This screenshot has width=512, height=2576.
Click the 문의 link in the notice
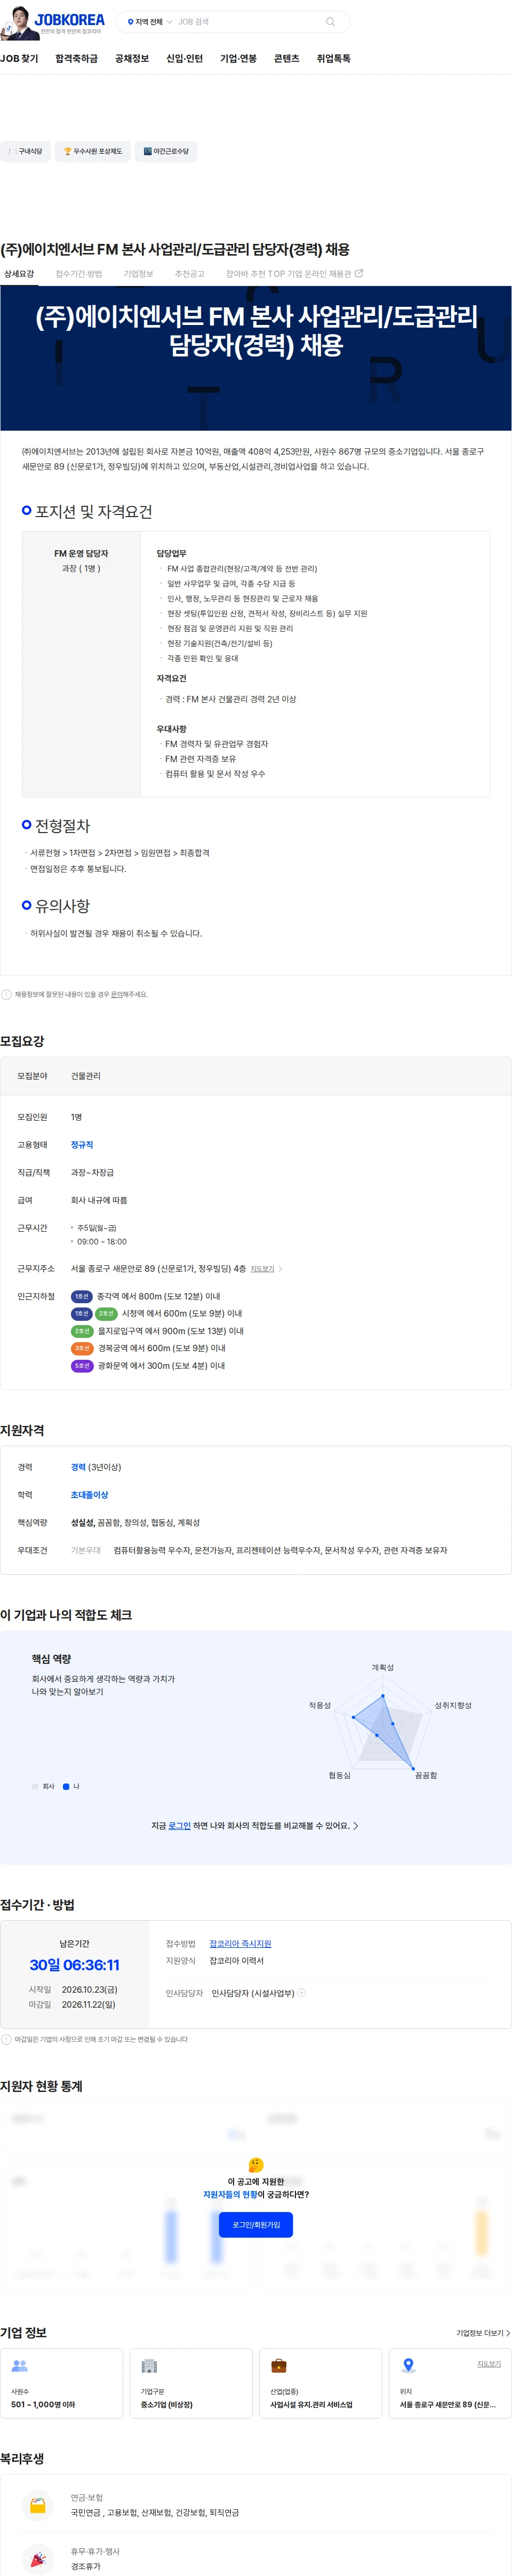(118, 994)
